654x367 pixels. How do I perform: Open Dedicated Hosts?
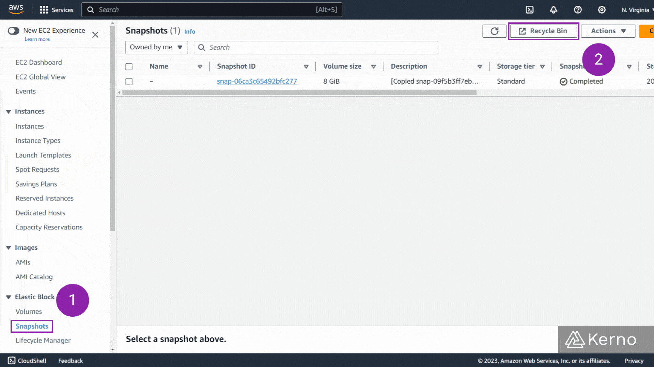pos(40,213)
